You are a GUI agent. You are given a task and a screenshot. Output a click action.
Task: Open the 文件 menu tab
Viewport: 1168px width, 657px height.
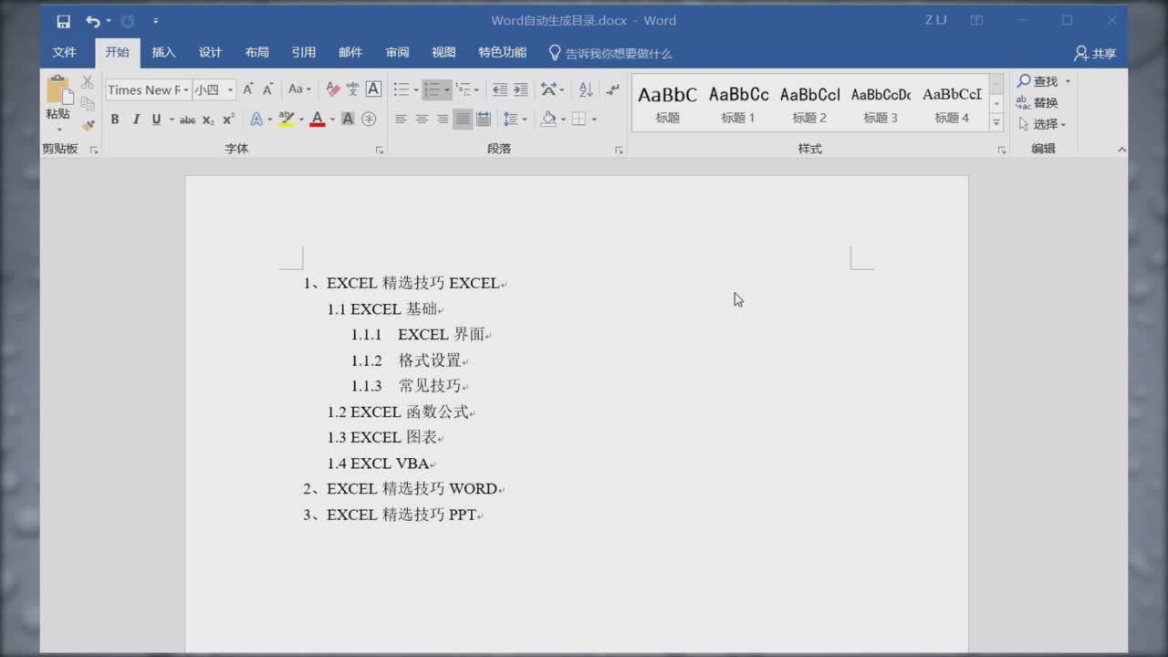(x=65, y=53)
